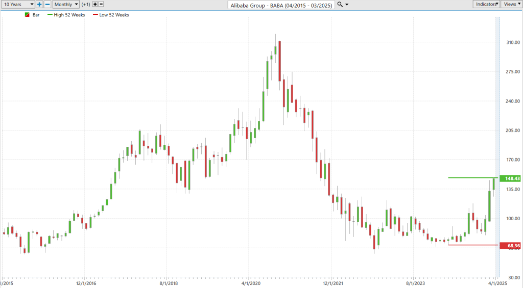This screenshot has height=288, width=523.
Task: Toggle the Bar series legend label
Action: 36,15
